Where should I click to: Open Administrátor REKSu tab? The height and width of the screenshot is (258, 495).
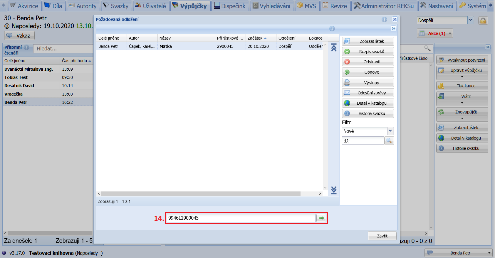coord(384,6)
